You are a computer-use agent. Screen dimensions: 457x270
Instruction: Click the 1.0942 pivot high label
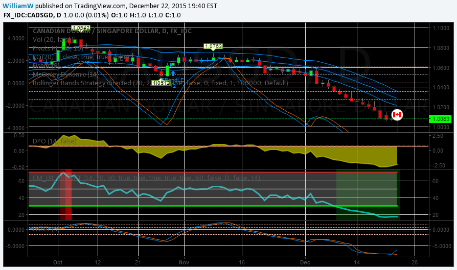click(81, 28)
